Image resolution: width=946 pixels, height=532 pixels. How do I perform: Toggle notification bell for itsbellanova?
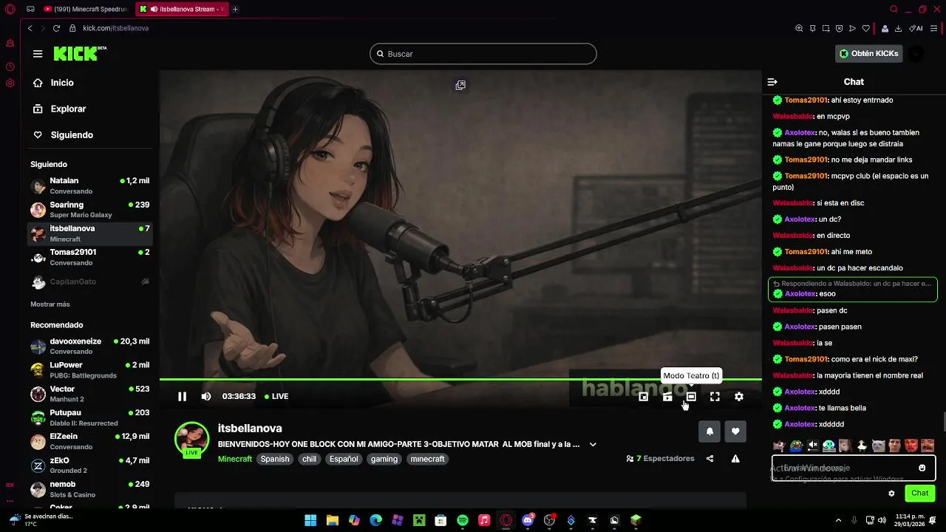pyautogui.click(x=709, y=432)
